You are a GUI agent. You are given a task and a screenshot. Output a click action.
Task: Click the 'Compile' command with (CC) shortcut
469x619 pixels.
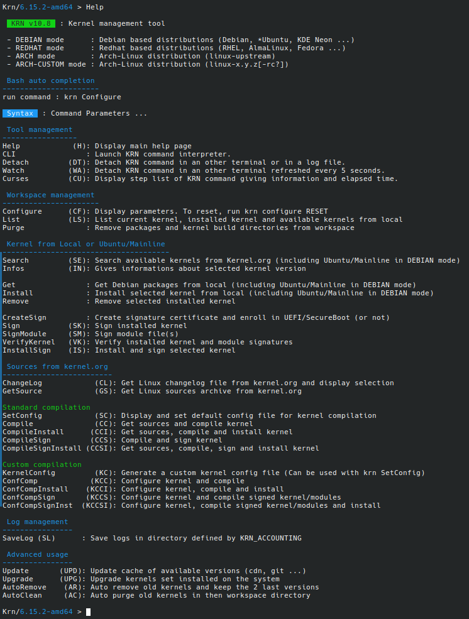[18, 424]
